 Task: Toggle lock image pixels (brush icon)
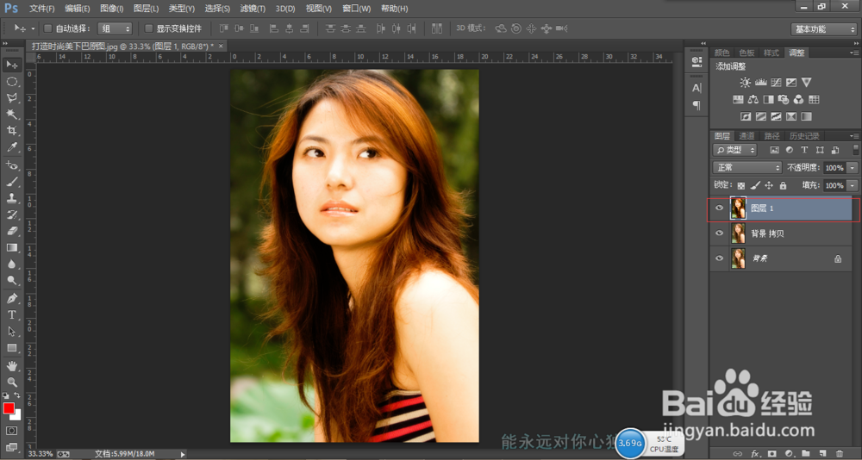755,186
